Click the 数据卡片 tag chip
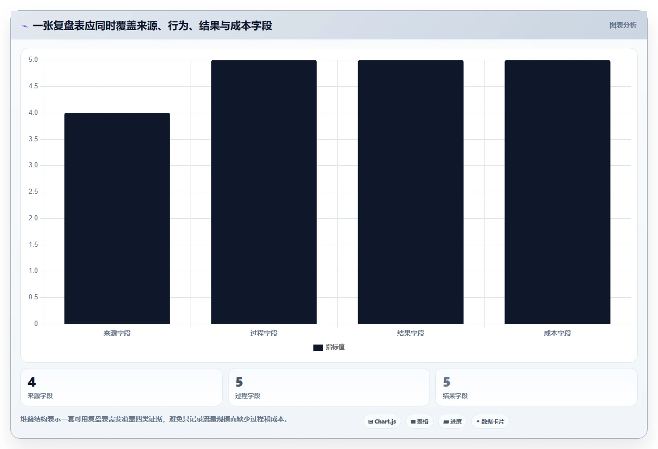This screenshot has height=449, width=658. pyautogui.click(x=490, y=421)
